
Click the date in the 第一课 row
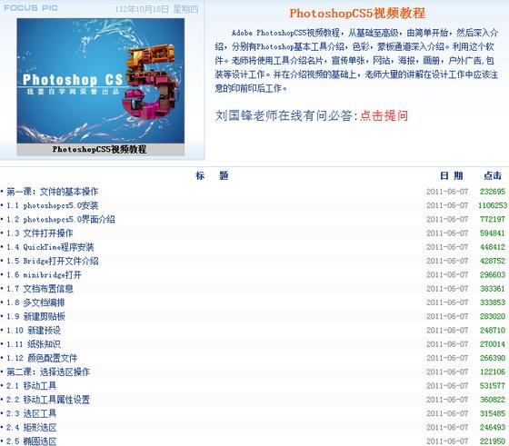pos(447,192)
